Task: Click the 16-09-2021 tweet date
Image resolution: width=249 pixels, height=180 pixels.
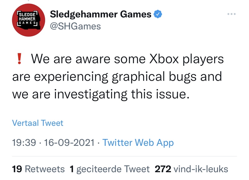Action: click(x=69, y=142)
